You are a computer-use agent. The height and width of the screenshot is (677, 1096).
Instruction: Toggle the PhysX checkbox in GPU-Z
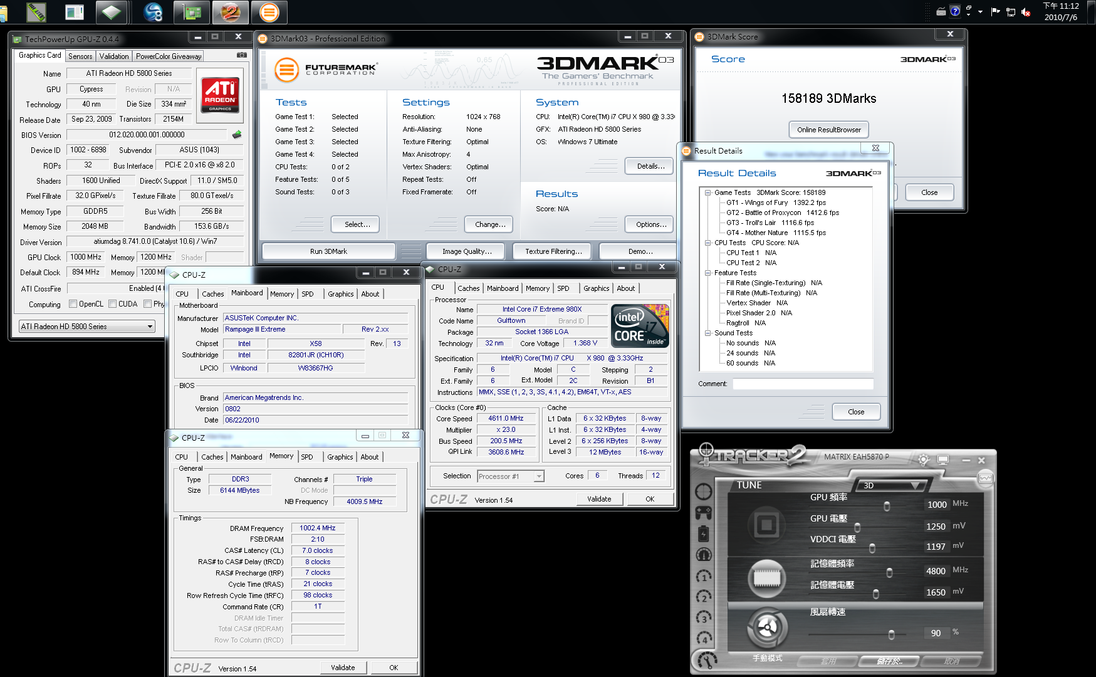[x=147, y=304]
